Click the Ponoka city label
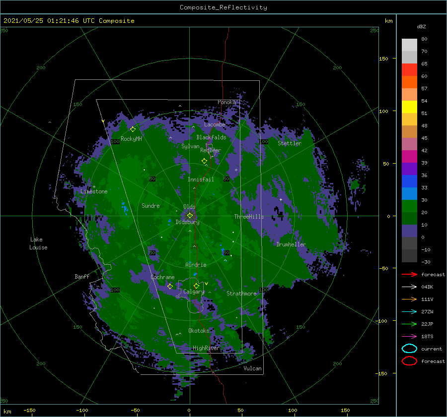Image resolution: width=447 pixels, height=417 pixels. point(226,102)
